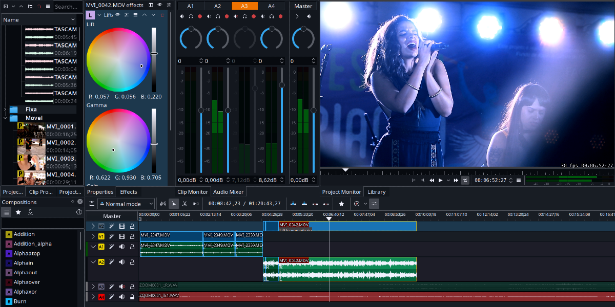
Task: Open the Library tab
Action: (x=376, y=192)
